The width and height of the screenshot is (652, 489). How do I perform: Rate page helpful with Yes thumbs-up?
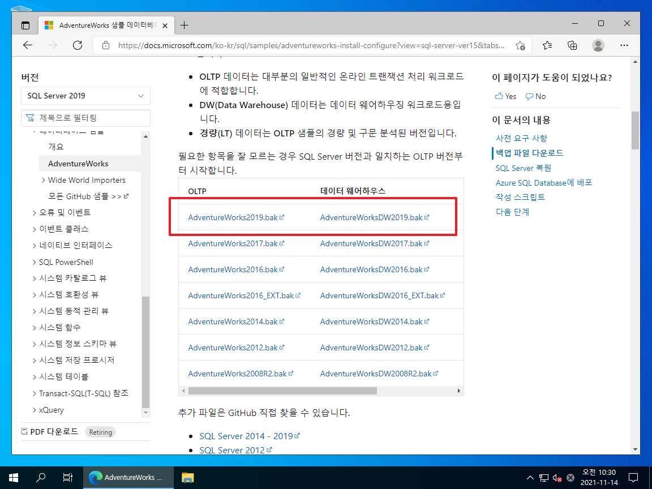505,96
